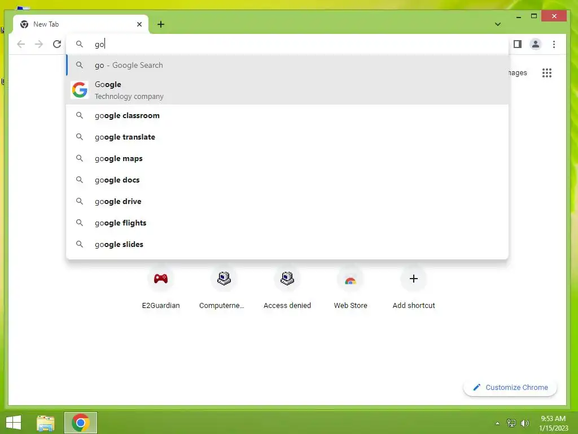The width and height of the screenshot is (578, 434).
Task: Select the google drive suggestion
Action: click(287, 201)
